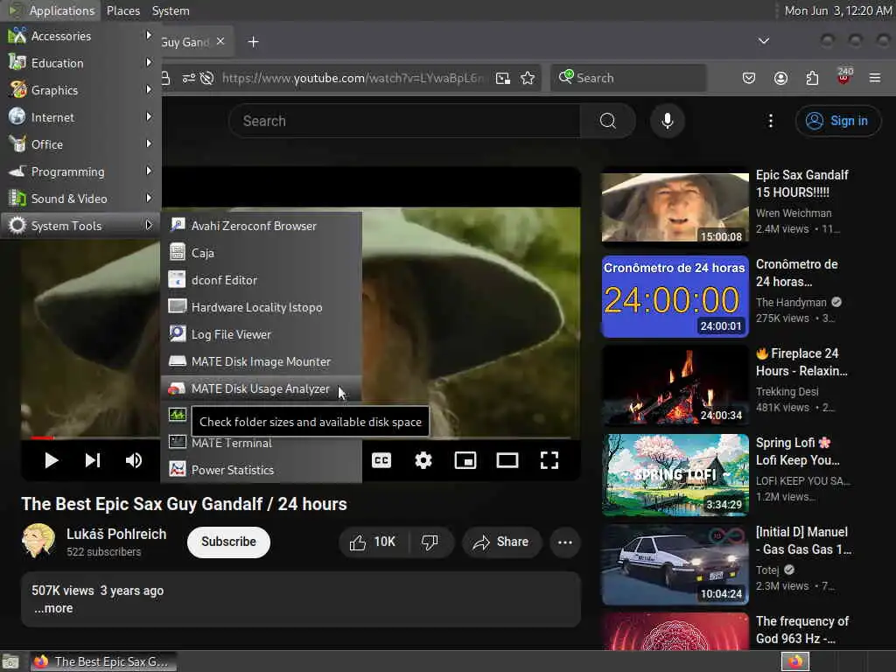Open more actions ellipsis under video

pyautogui.click(x=564, y=542)
